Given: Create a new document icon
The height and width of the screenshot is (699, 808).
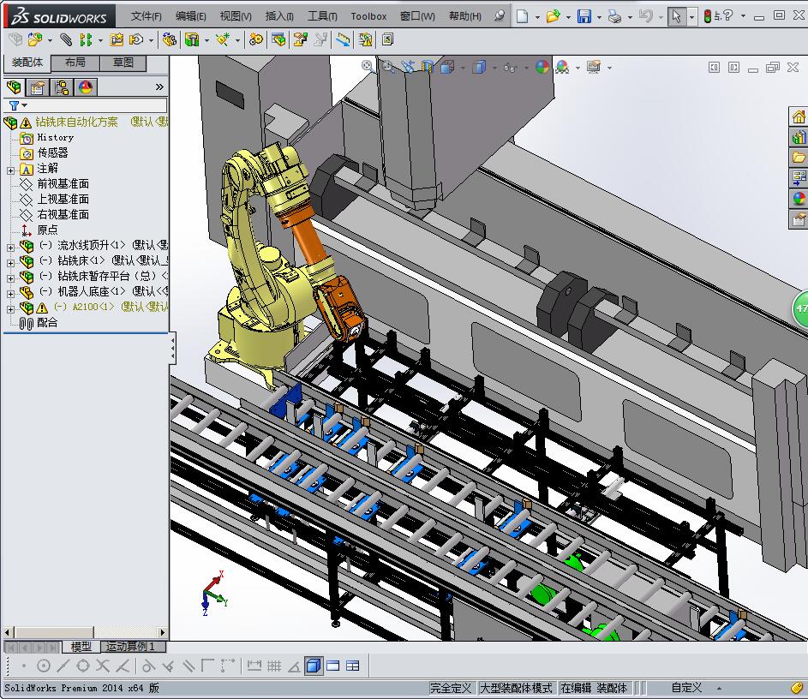Looking at the screenshot, I should [522, 16].
